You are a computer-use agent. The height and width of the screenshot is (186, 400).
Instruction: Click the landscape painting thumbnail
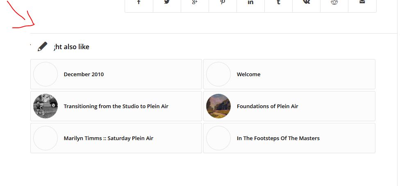218,106
